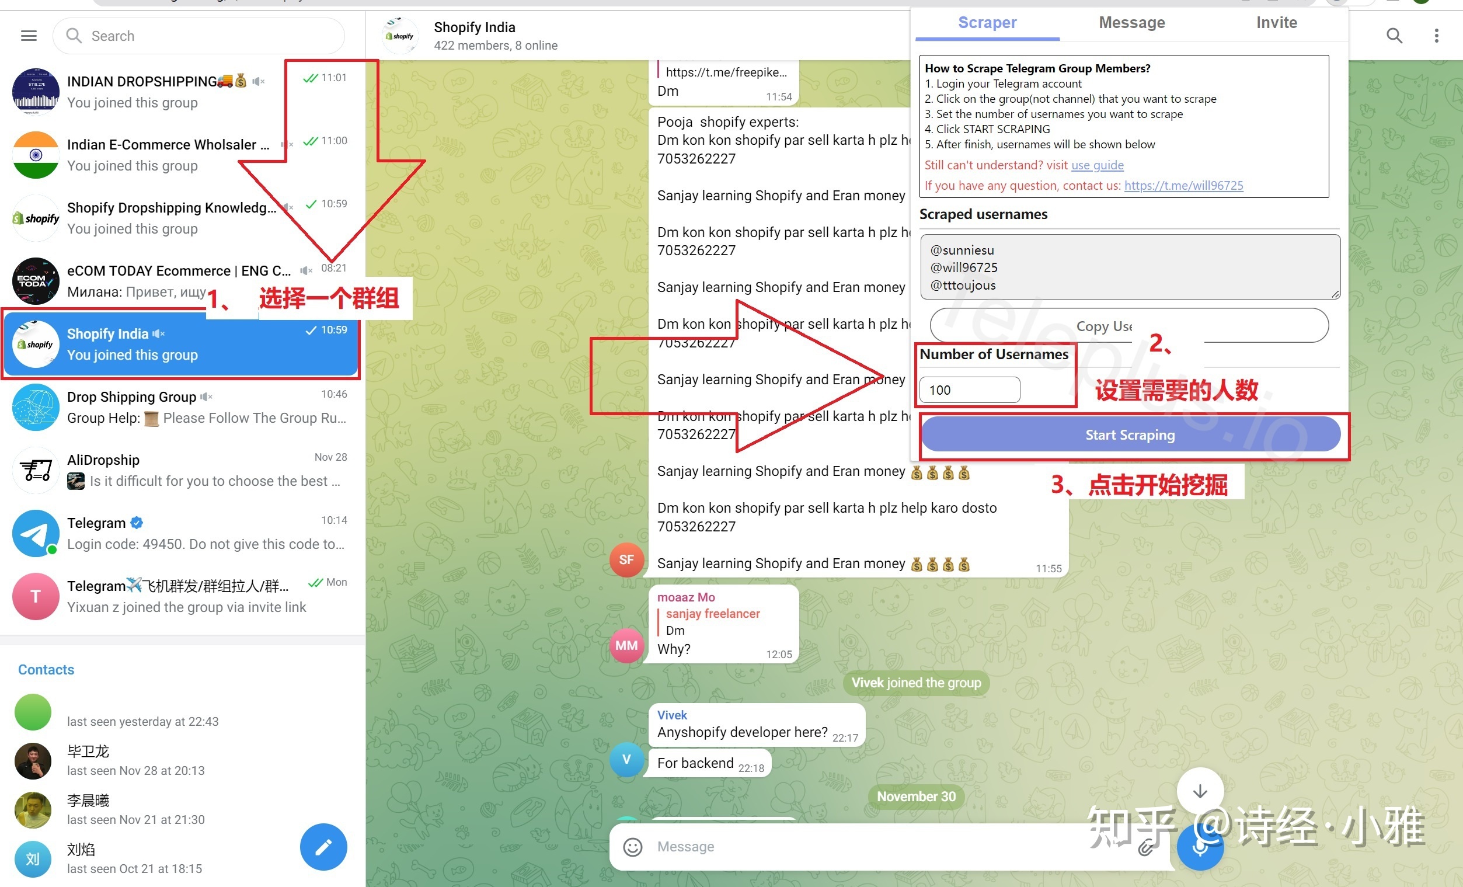
Task: Select the Number of Usernames input field
Action: pyautogui.click(x=969, y=389)
